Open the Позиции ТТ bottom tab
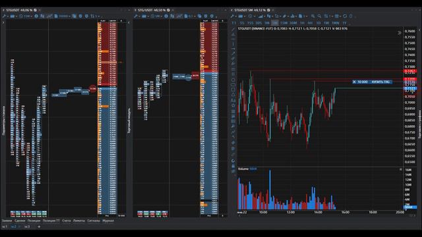 click(x=51, y=221)
